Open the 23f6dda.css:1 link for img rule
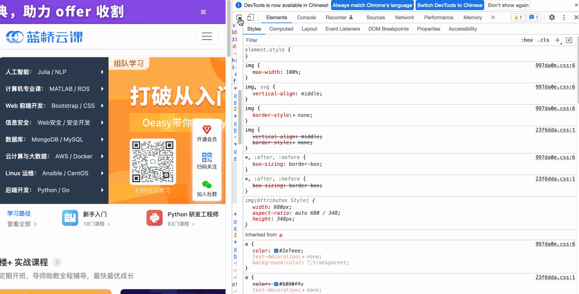Viewport: 579px width, 294px height. pos(555,130)
